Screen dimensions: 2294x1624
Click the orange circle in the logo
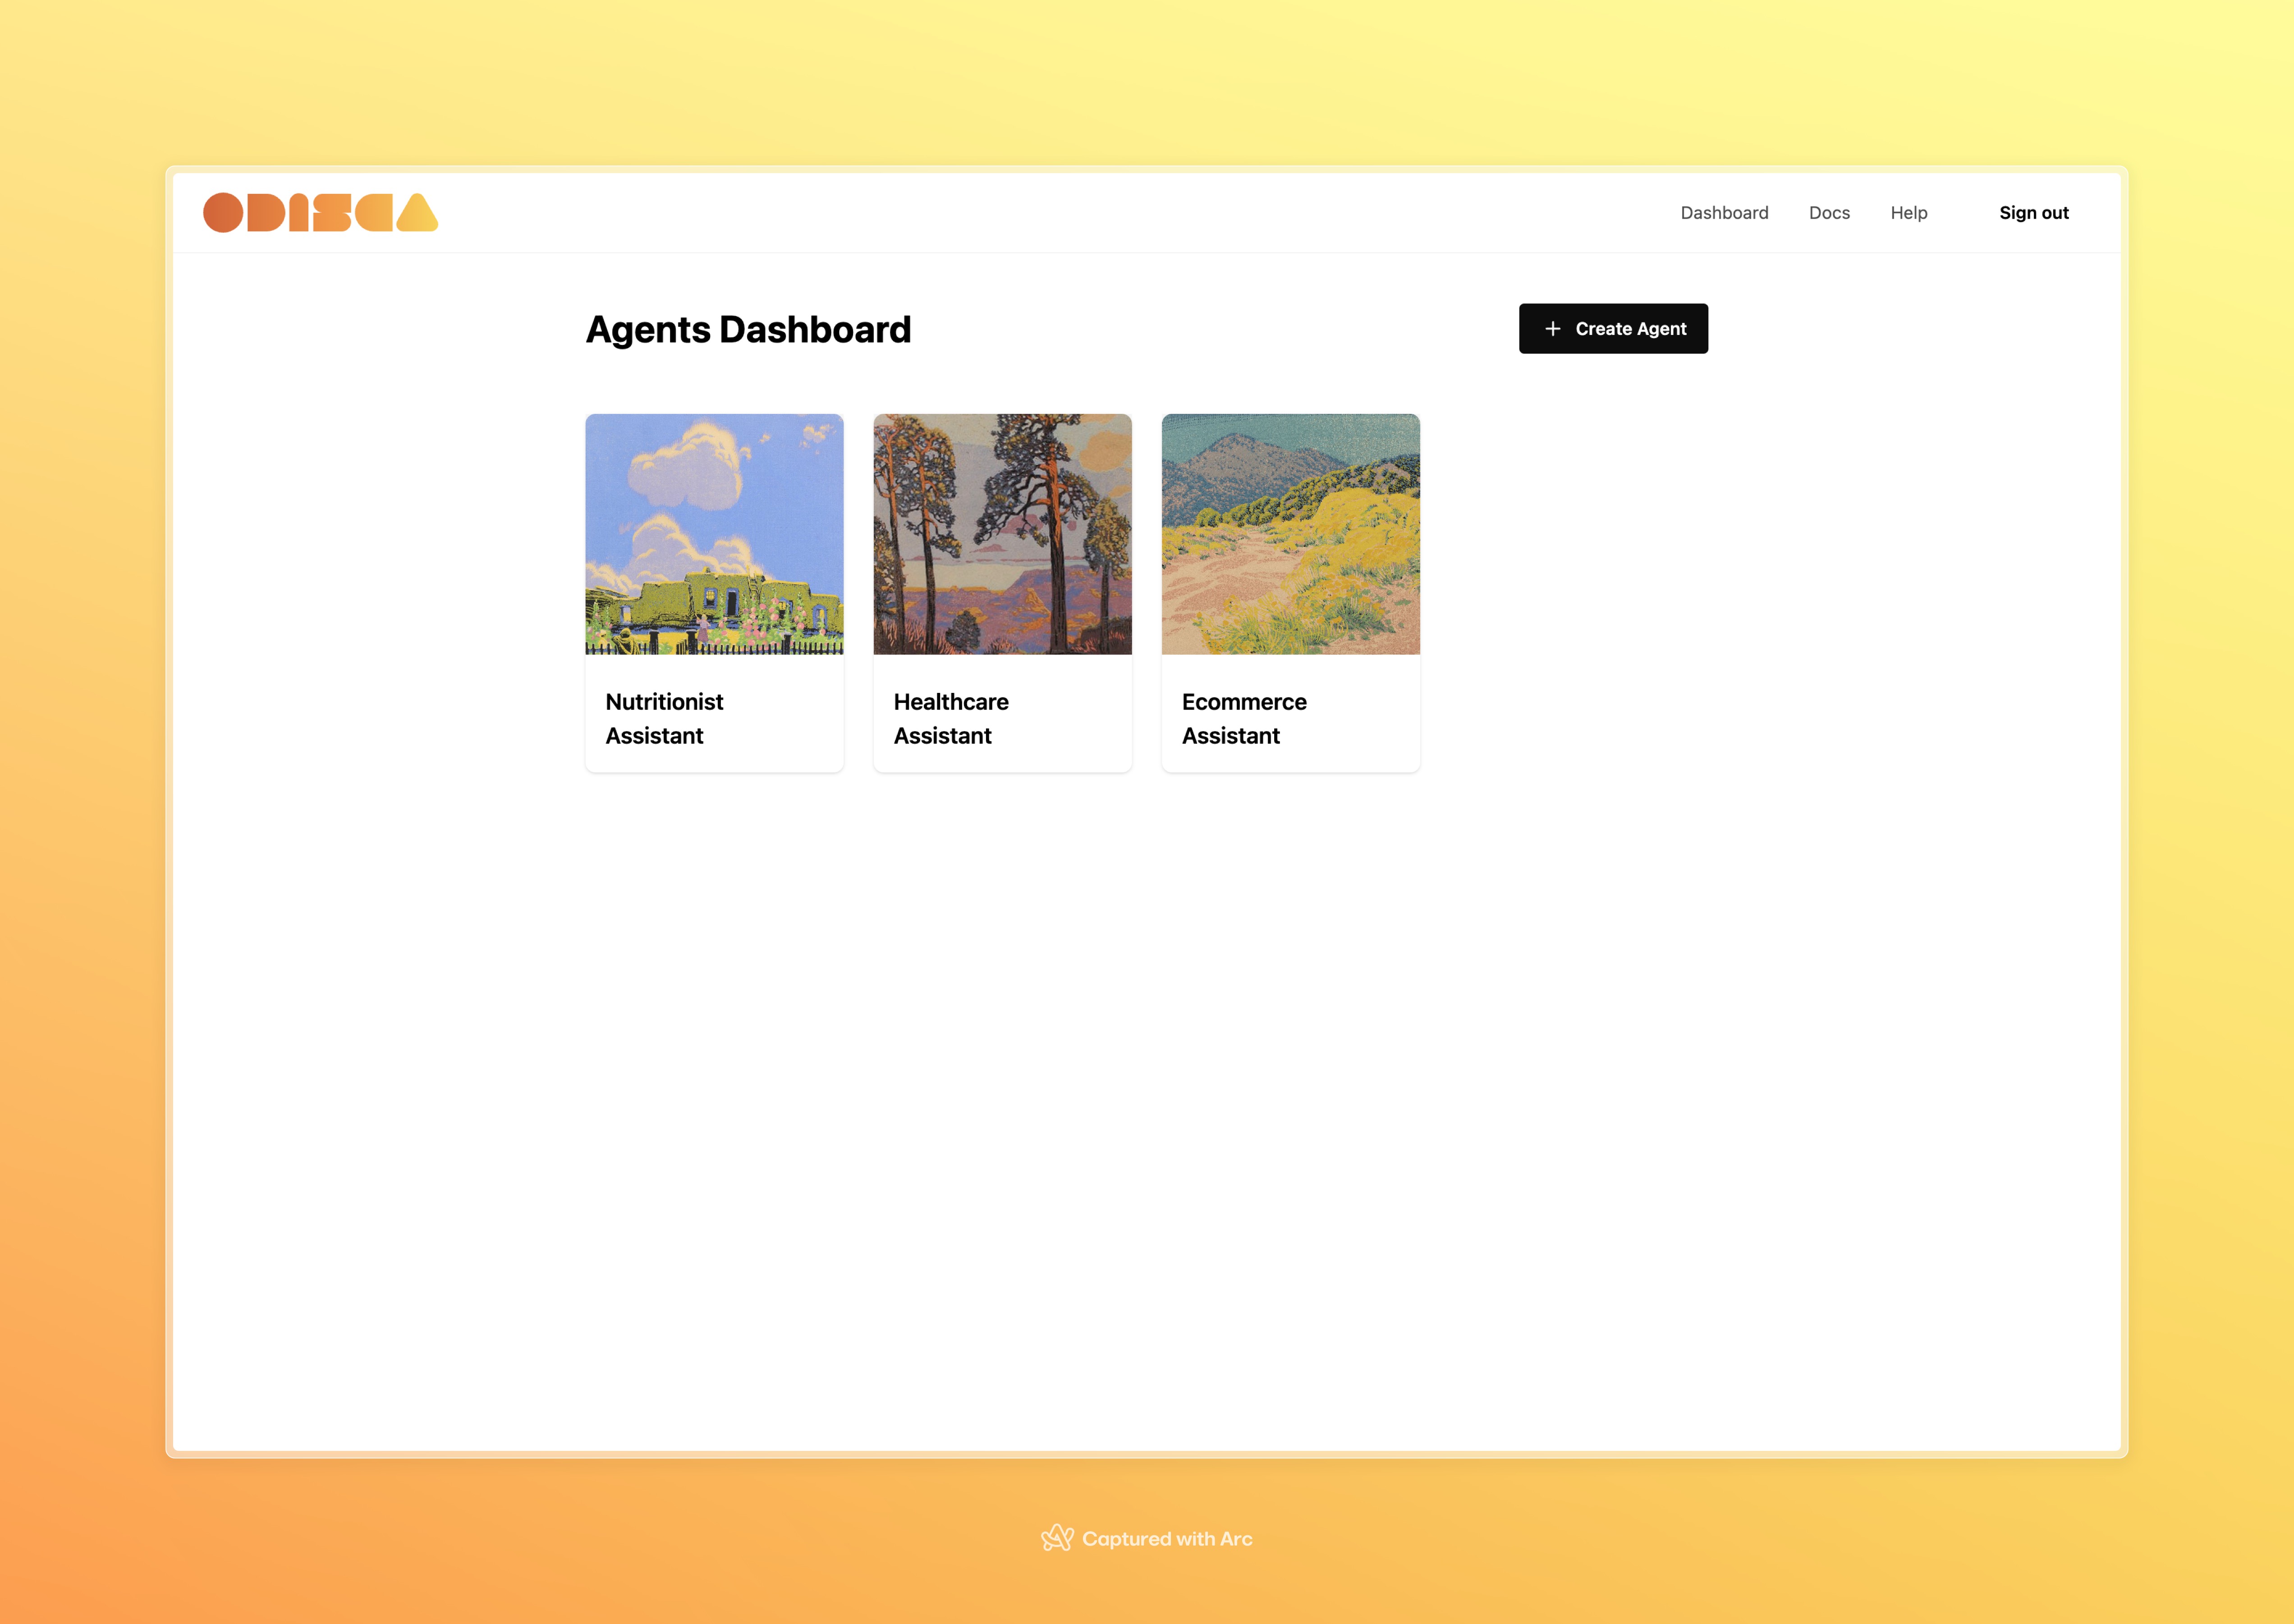coord(223,213)
